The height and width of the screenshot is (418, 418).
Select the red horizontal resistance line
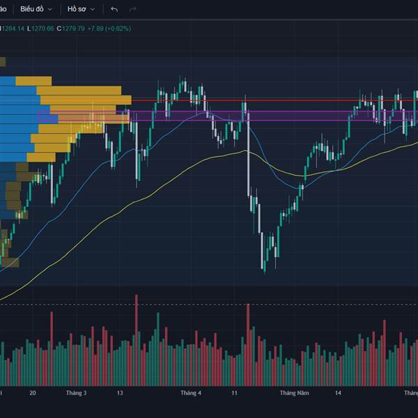(274, 100)
